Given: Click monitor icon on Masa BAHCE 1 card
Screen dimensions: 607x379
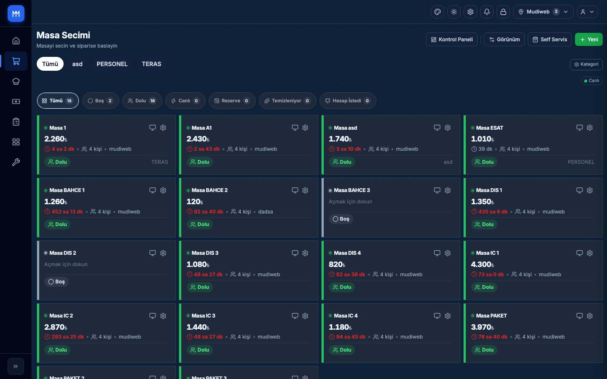Looking at the screenshot, I should (153, 190).
